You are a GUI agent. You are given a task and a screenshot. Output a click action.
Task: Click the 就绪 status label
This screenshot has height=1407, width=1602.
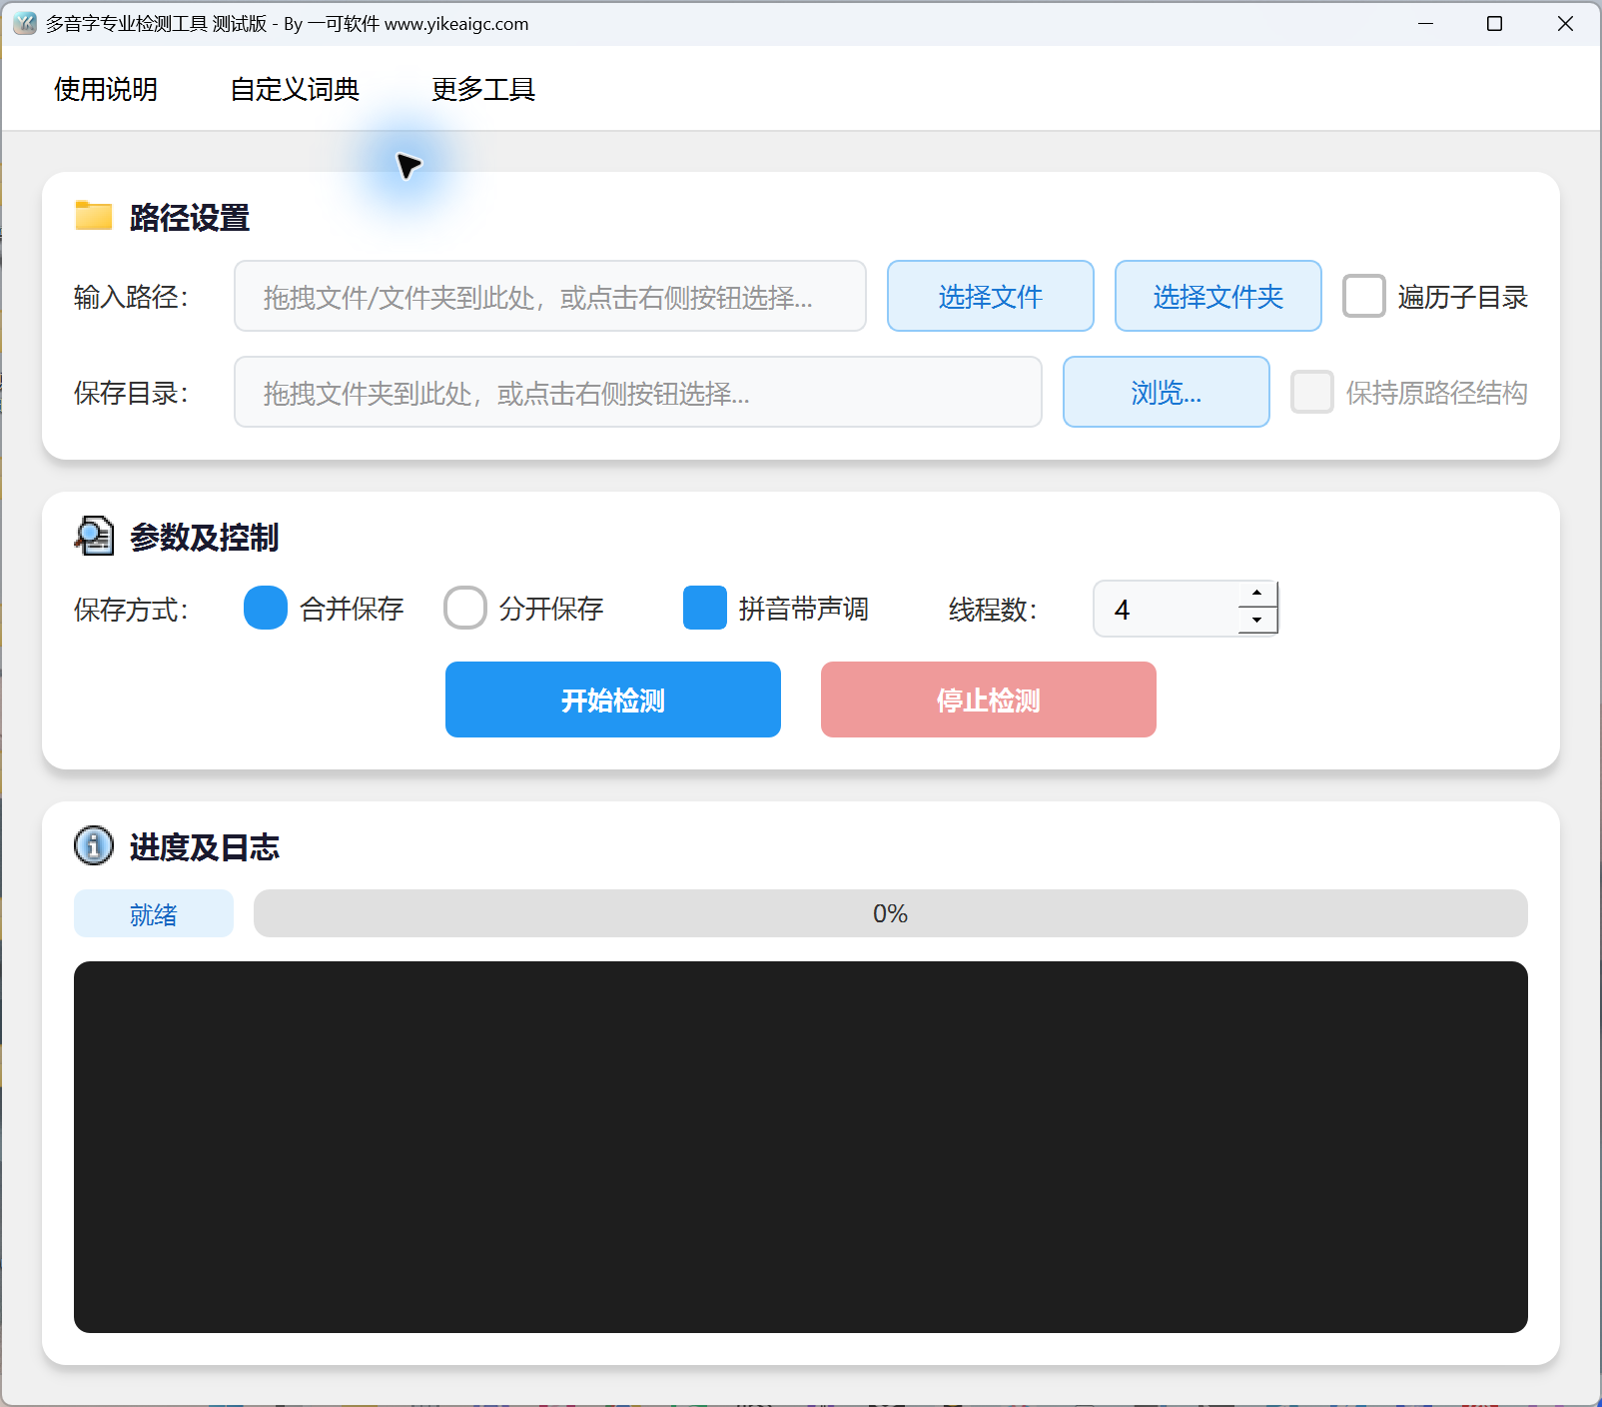(154, 913)
